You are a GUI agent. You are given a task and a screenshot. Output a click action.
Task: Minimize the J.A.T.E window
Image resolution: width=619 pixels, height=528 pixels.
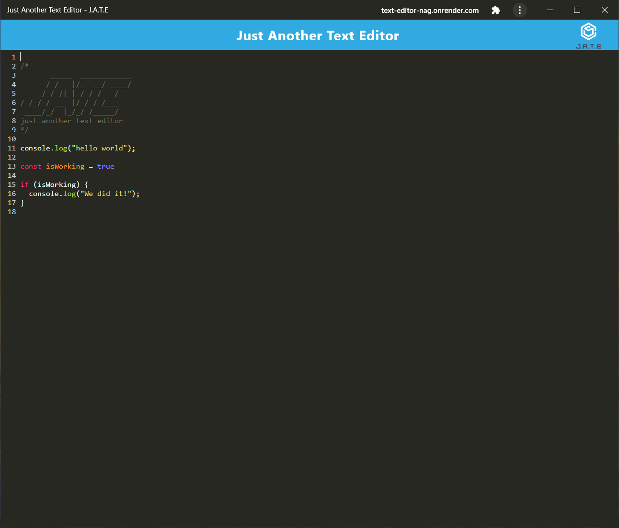pyautogui.click(x=550, y=10)
